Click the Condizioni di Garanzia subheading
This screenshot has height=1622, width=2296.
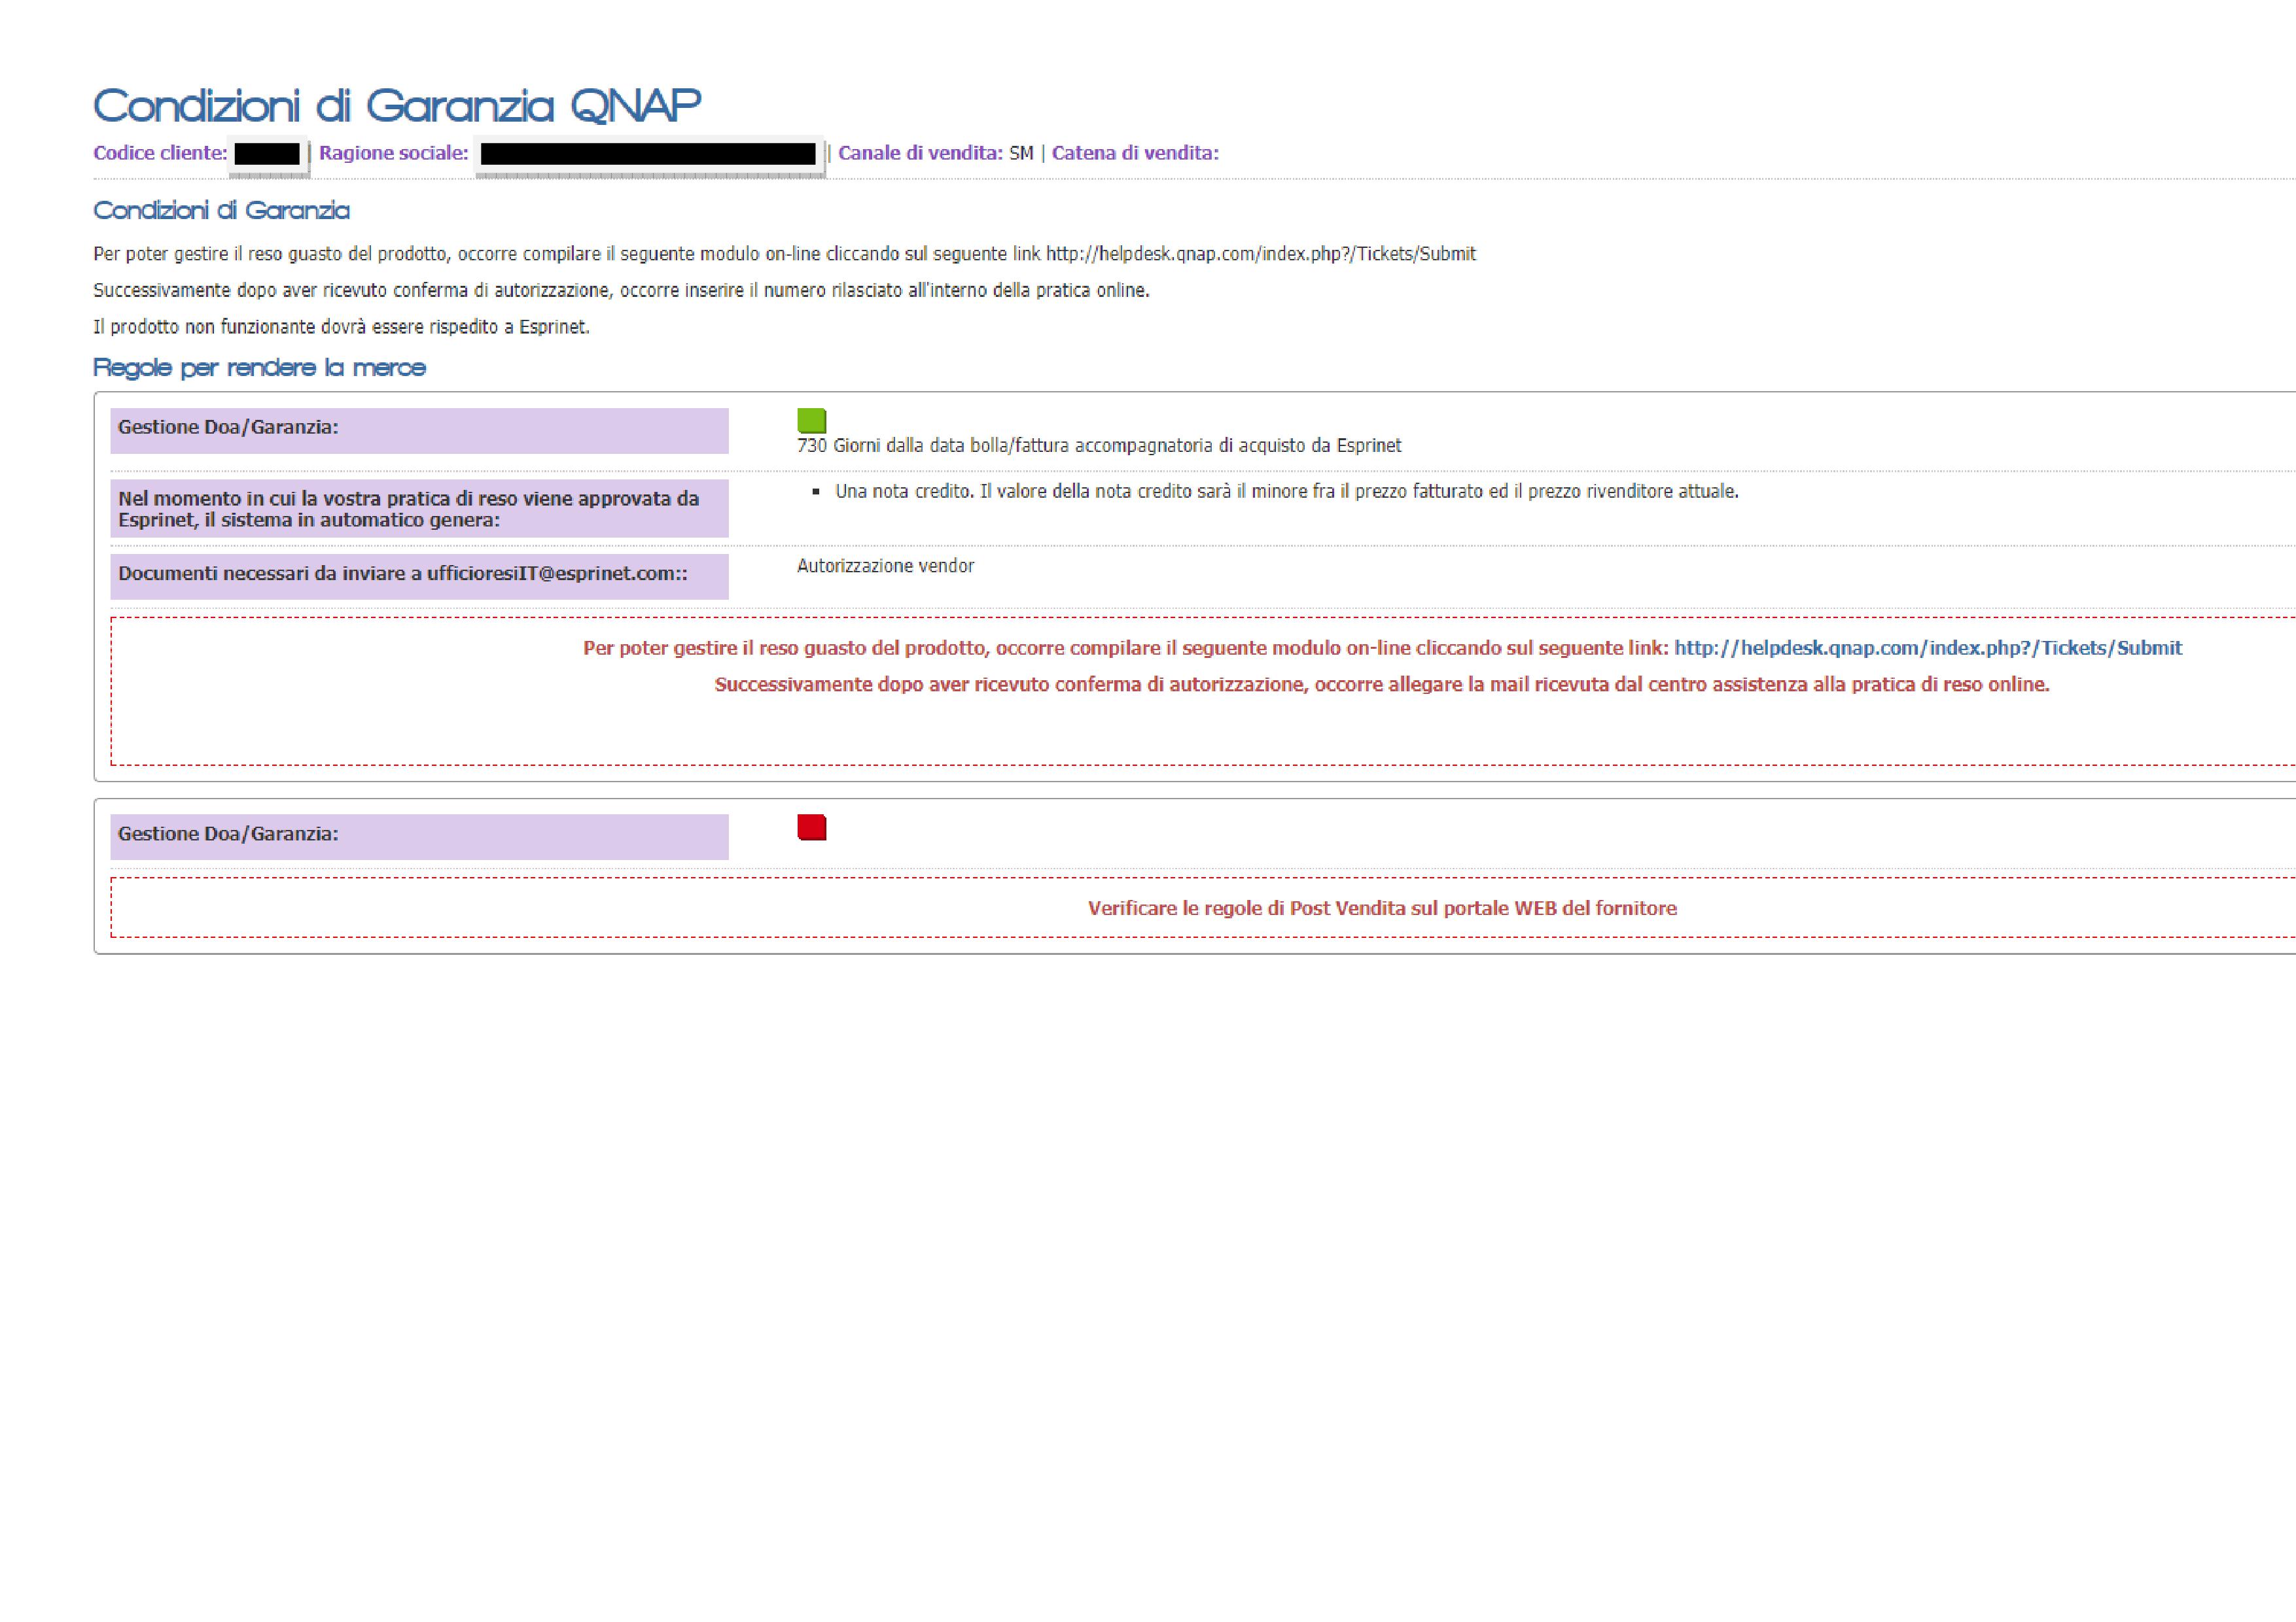tap(221, 211)
